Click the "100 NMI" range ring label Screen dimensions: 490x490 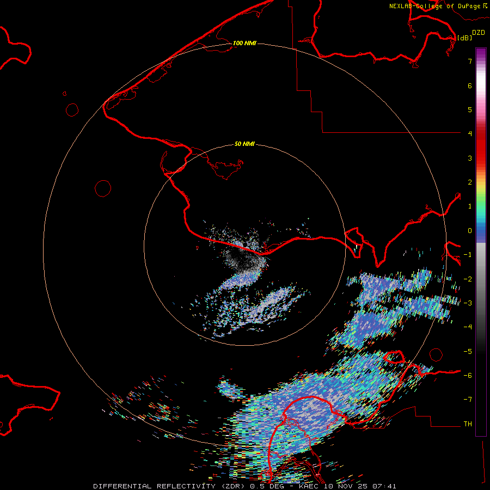244,43
